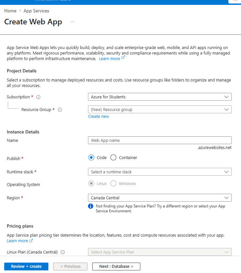Open App Services in the breadcrumb
The width and height of the screenshot is (241, 273).
coord(36,11)
